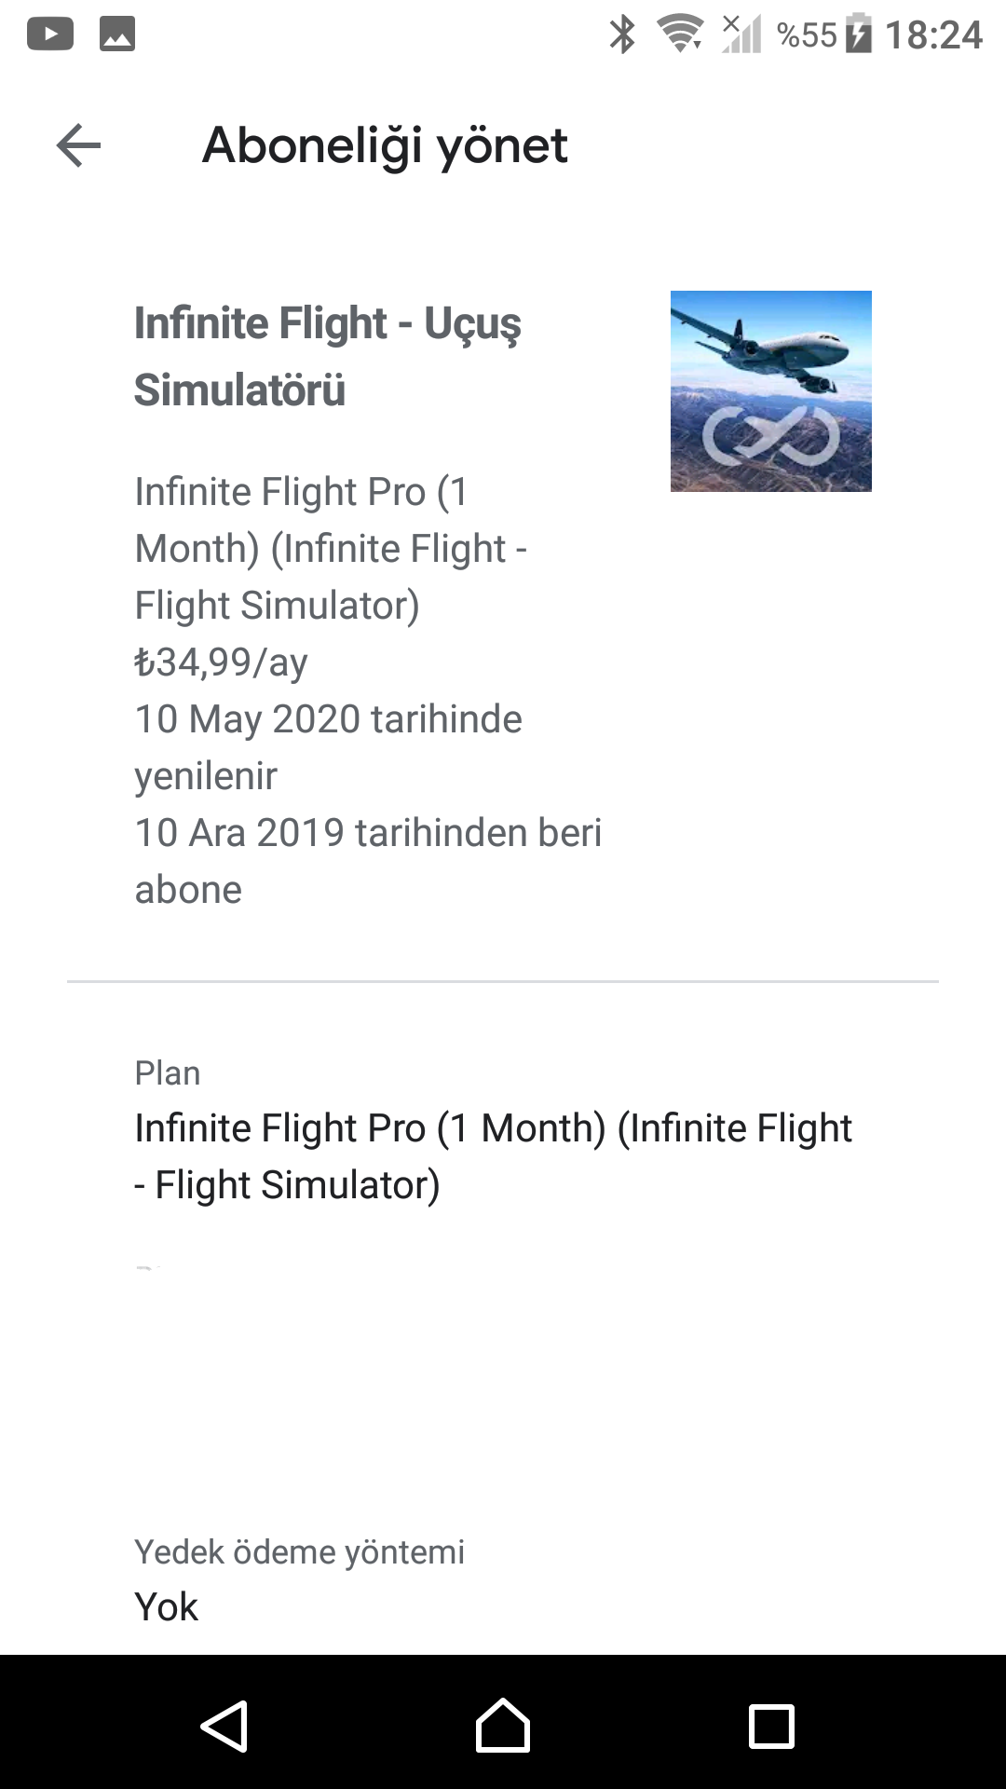Tap the Bluetooth status icon

click(621, 35)
